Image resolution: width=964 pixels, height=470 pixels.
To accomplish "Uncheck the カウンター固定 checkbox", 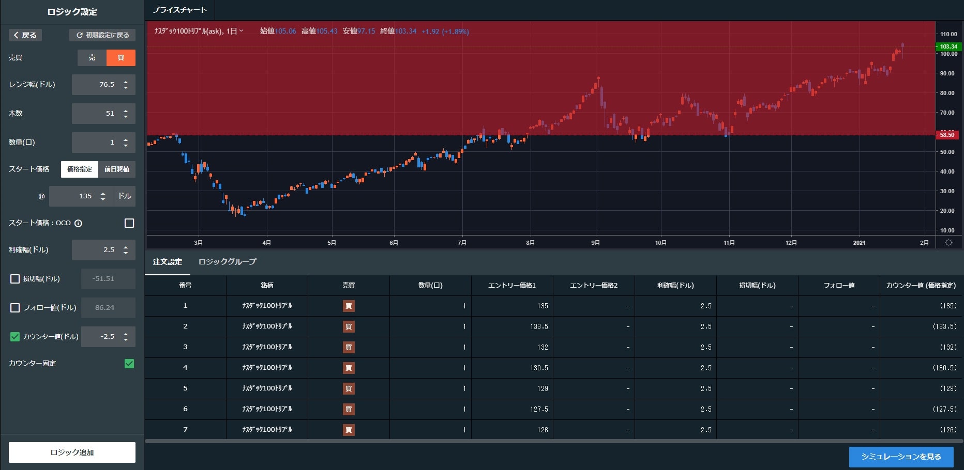I will tap(129, 364).
